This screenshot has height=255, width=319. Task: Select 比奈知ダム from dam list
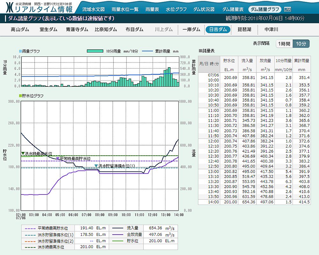click(x=106, y=30)
